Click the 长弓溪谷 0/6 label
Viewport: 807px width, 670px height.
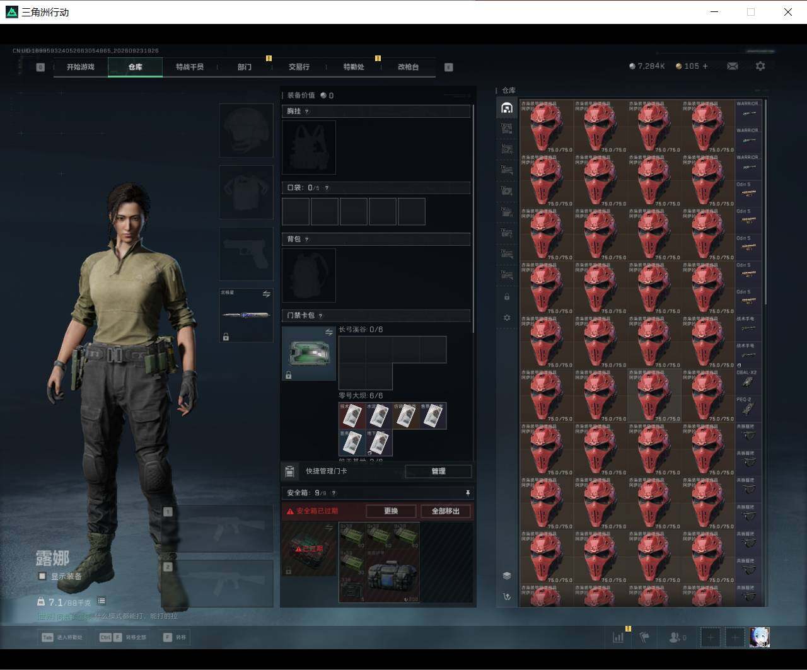pyautogui.click(x=361, y=330)
